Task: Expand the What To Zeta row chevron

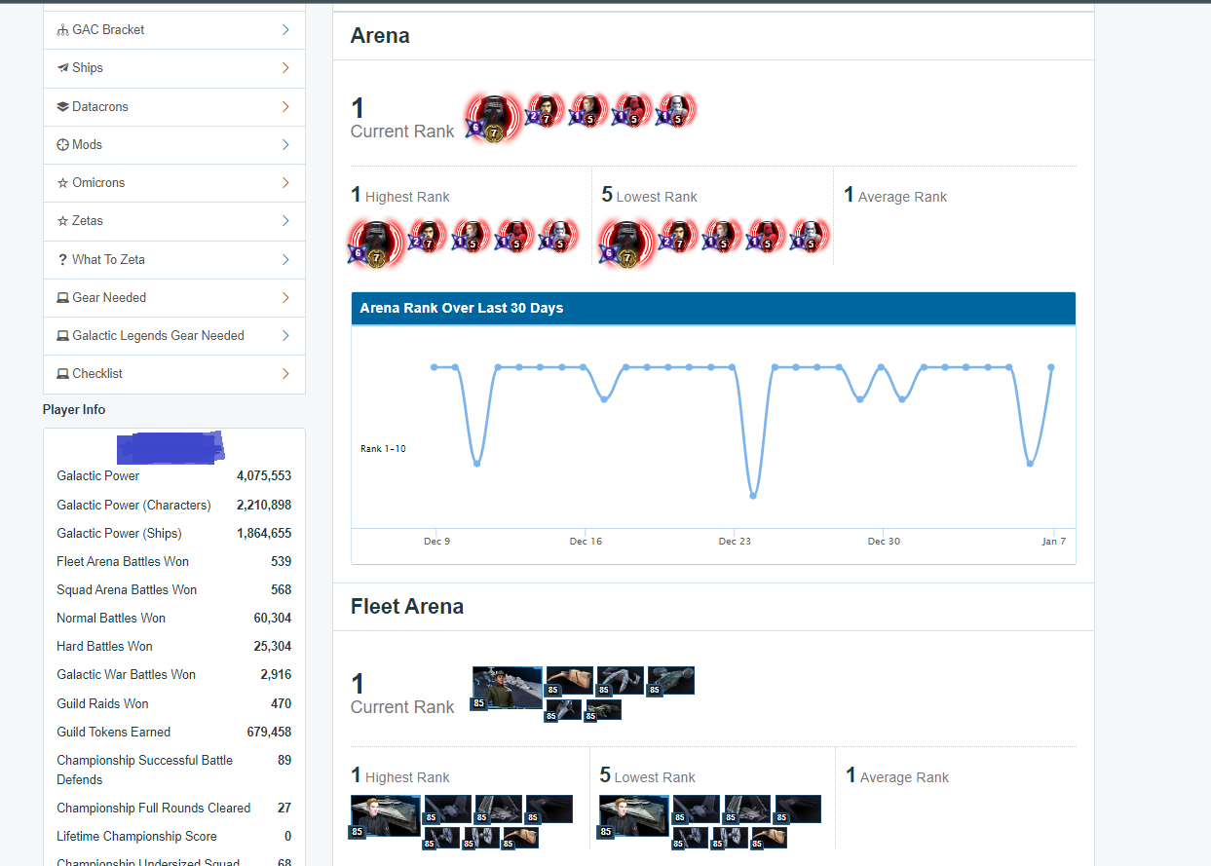Action: pyautogui.click(x=285, y=260)
